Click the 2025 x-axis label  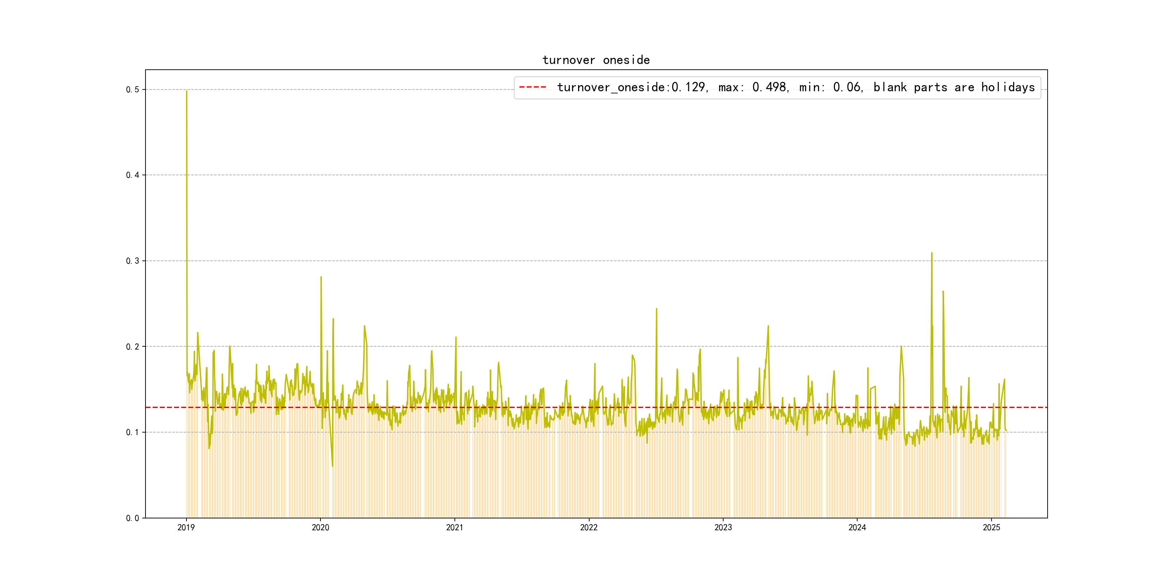coord(992,527)
